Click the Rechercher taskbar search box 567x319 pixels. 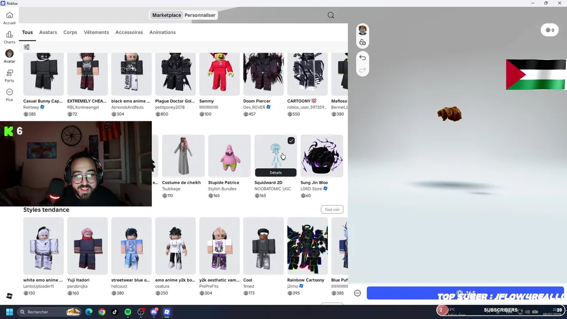click(x=50, y=312)
